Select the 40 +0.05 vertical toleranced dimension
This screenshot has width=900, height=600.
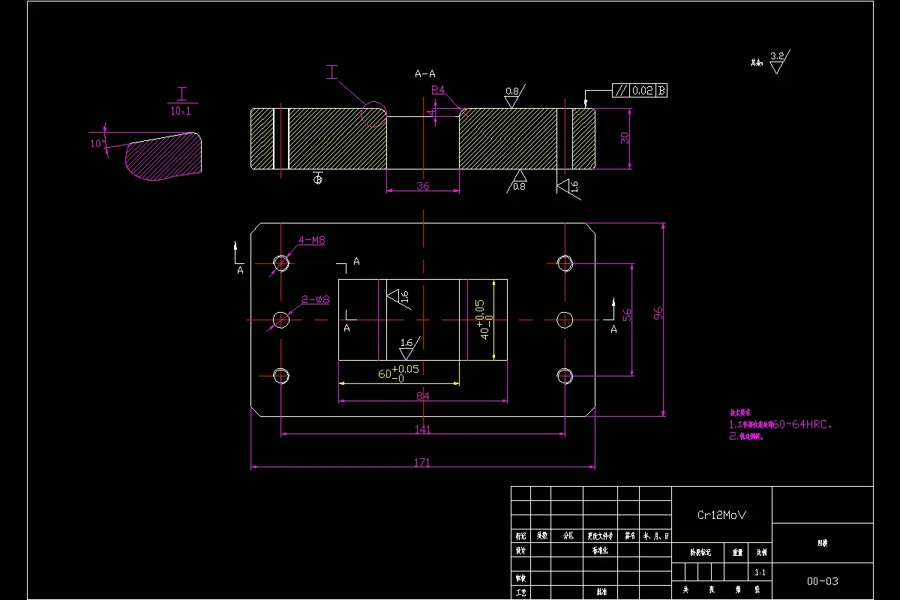click(484, 319)
